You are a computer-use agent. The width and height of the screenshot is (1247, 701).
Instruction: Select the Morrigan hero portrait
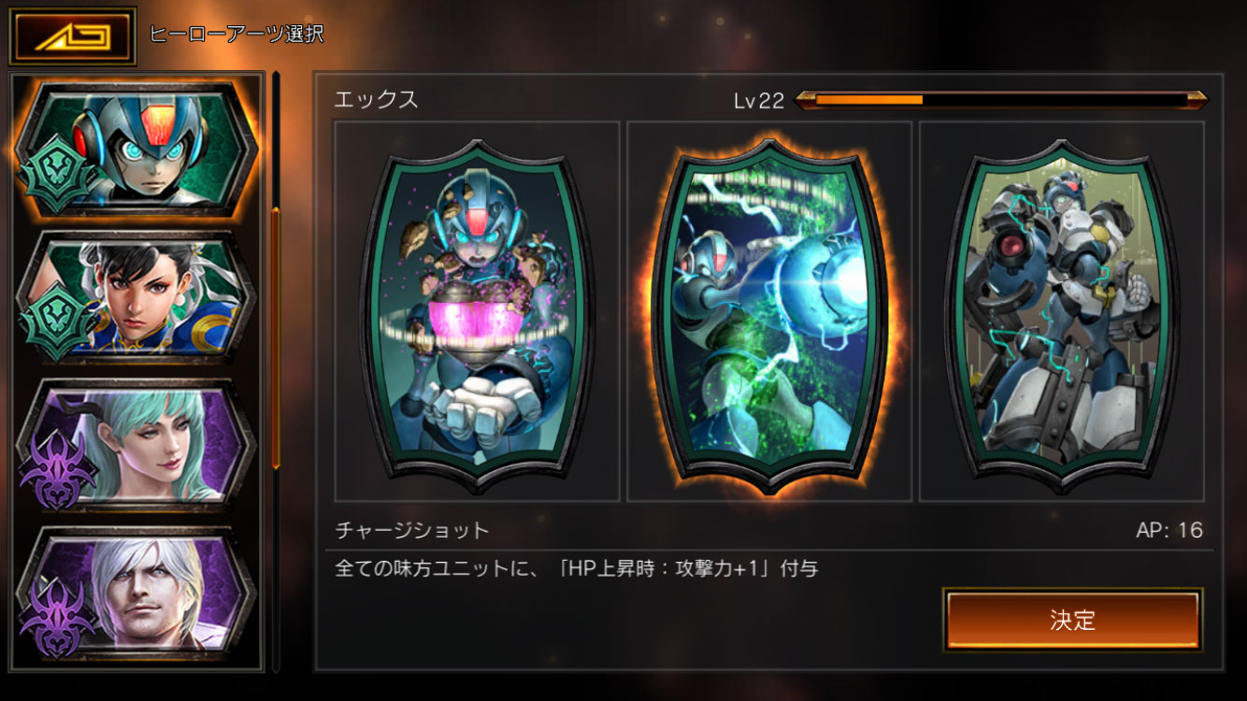coord(136,445)
